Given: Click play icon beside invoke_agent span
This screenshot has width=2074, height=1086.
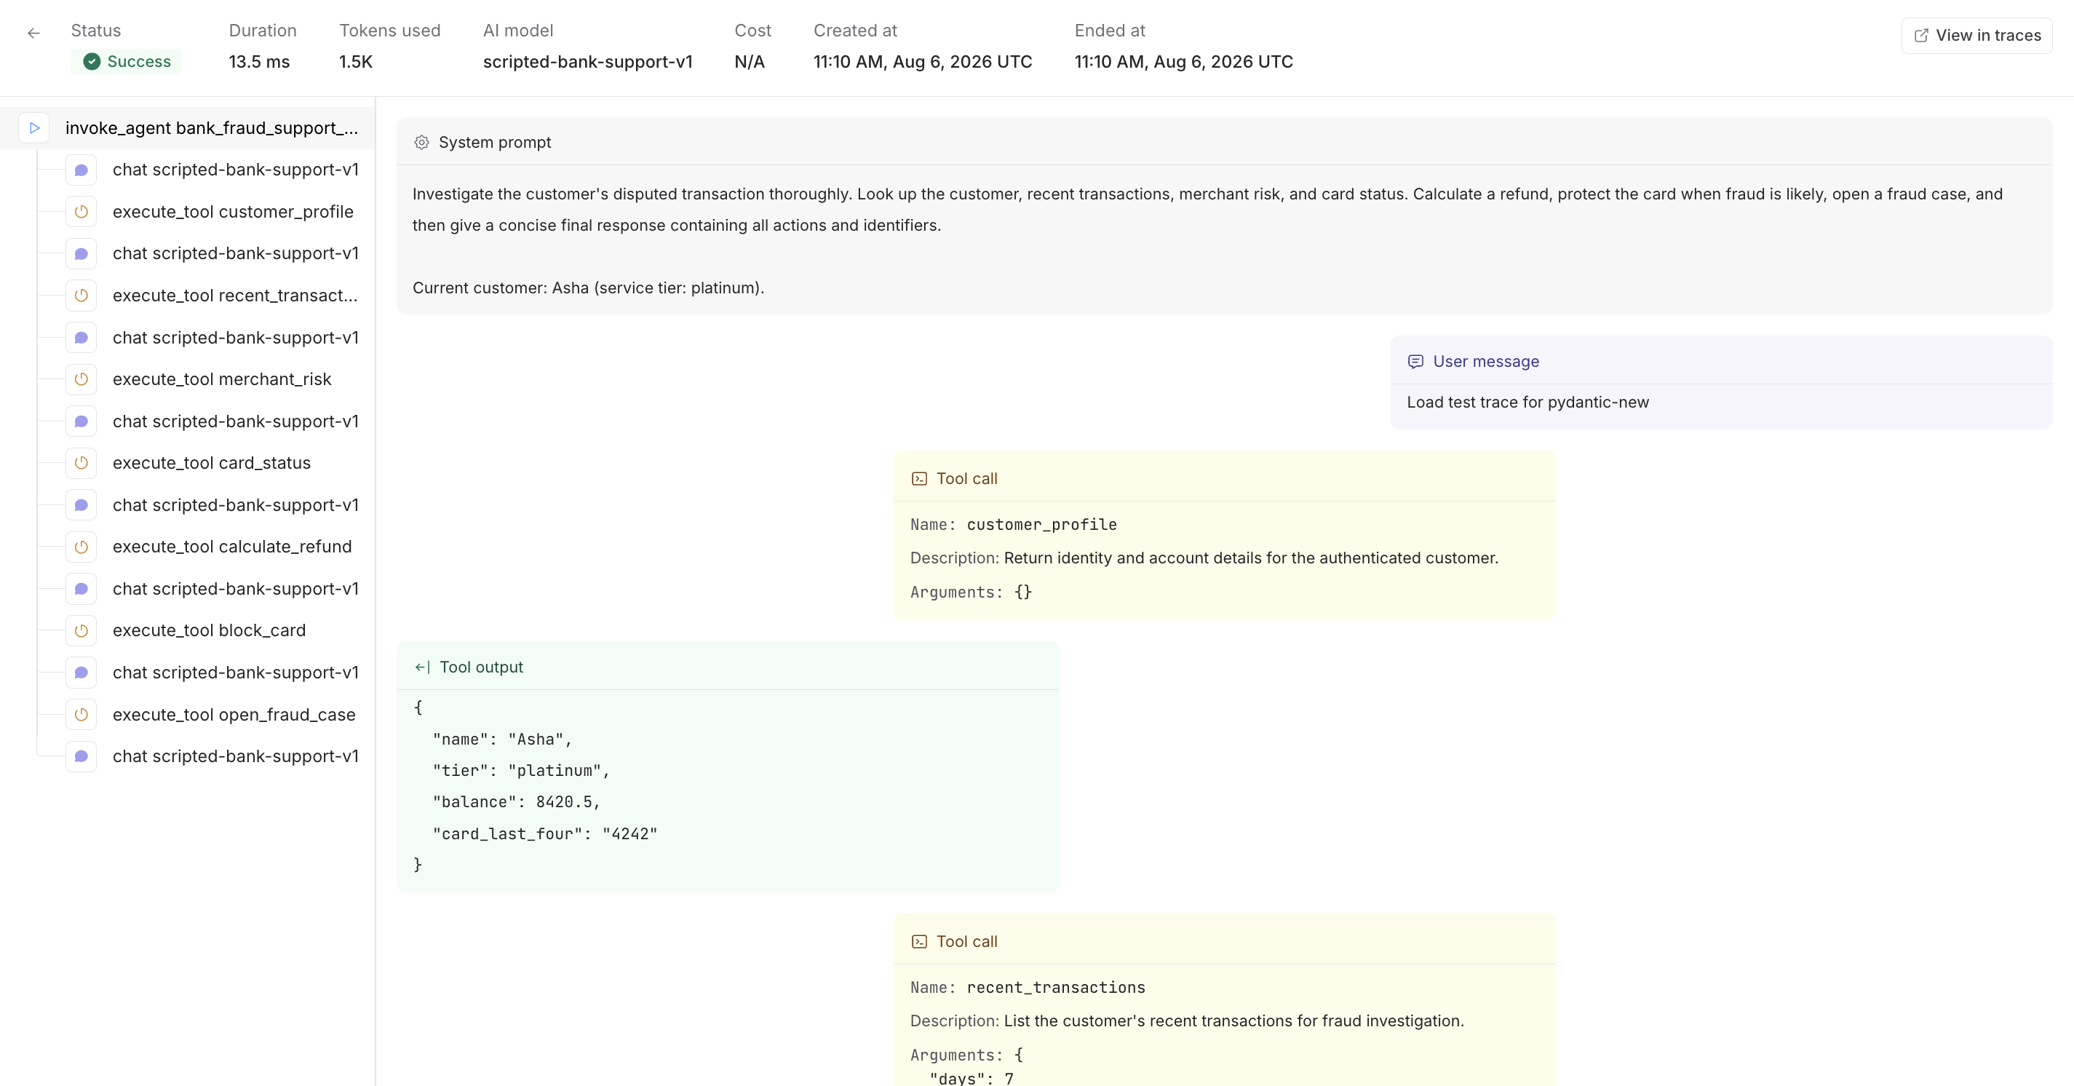Looking at the screenshot, I should click(x=33, y=128).
